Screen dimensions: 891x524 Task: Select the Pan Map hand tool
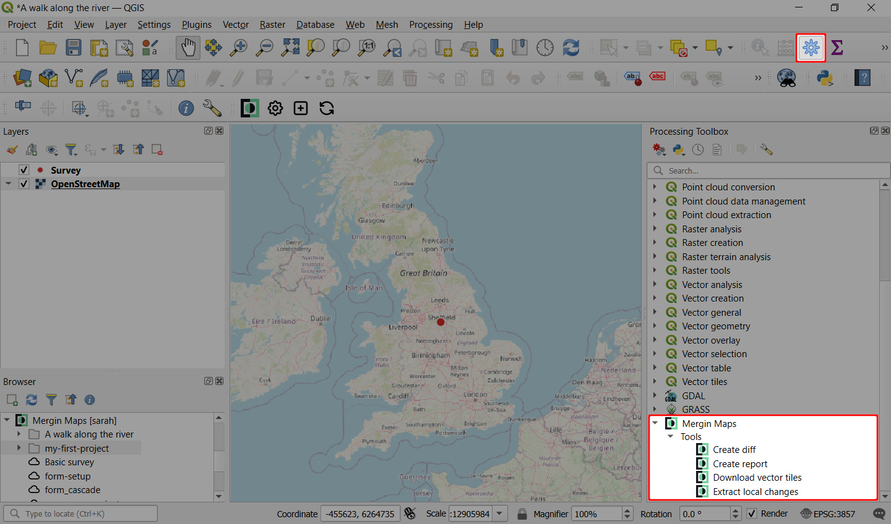coord(188,48)
